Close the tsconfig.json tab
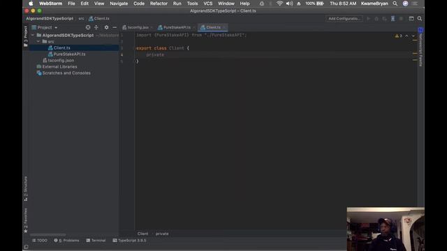The height and width of the screenshot is (251, 447). [x=152, y=28]
